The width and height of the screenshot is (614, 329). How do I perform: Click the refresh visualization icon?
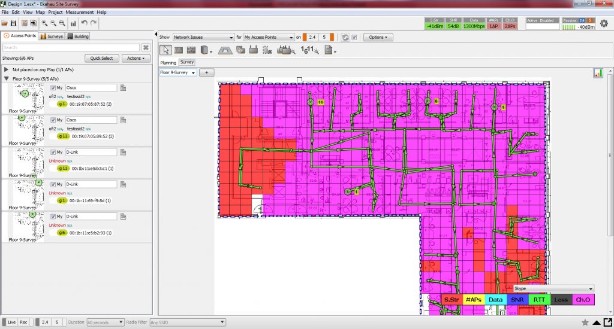345,37
